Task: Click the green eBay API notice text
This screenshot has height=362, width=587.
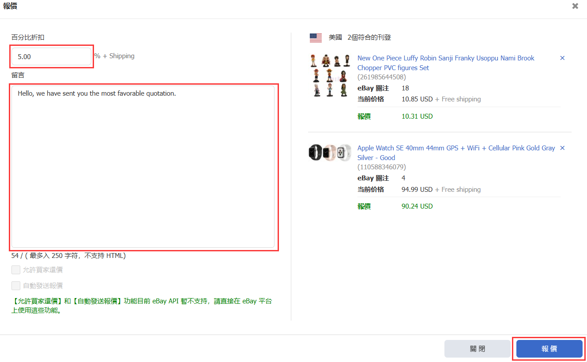Action: 141,306
